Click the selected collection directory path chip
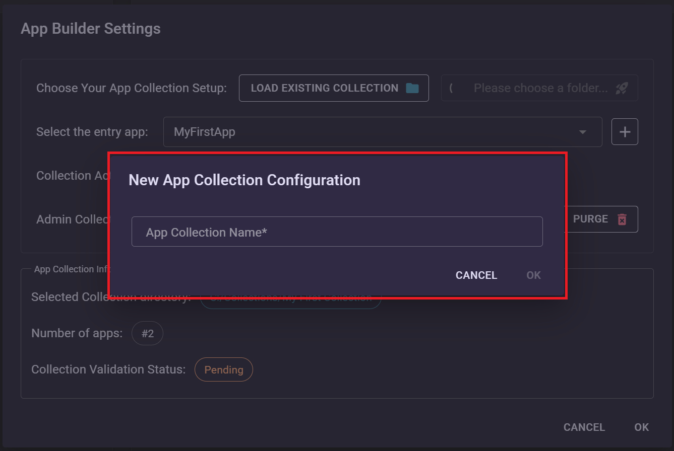 point(290,297)
